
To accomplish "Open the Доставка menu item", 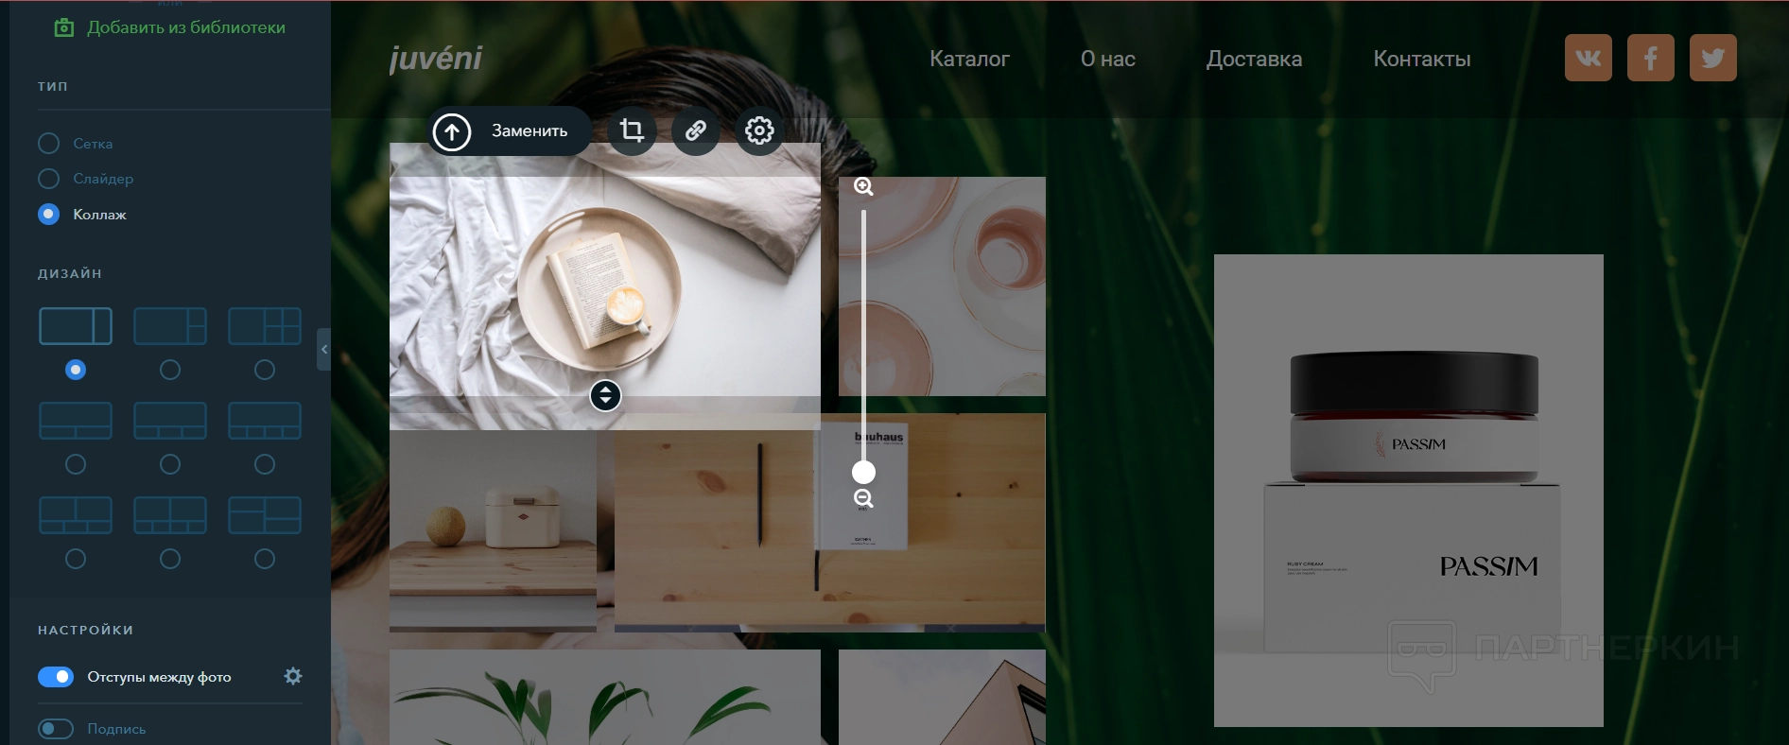I will (x=1254, y=59).
